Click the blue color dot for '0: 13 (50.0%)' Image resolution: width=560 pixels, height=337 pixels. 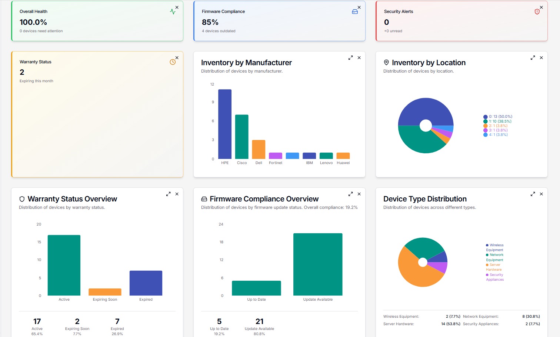(x=486, y=116)
